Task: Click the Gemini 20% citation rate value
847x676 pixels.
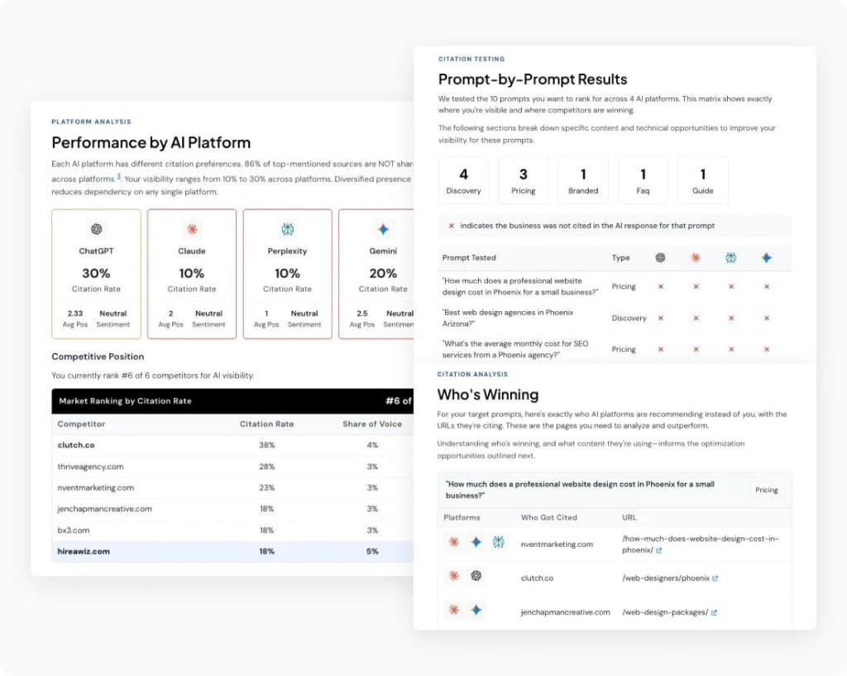Action: click(383, 273)
